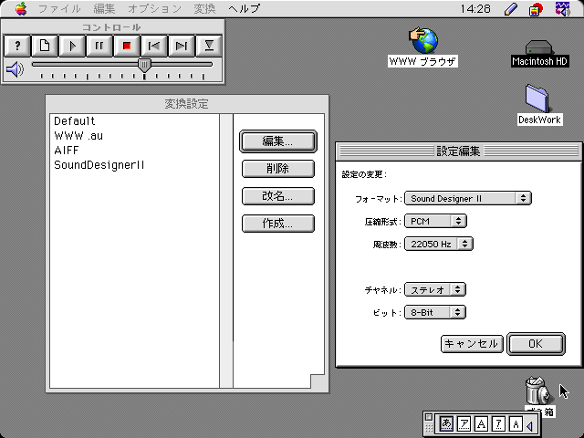
Task: Select the DeskWork folder icon
Action: click(x=539, y=99)
